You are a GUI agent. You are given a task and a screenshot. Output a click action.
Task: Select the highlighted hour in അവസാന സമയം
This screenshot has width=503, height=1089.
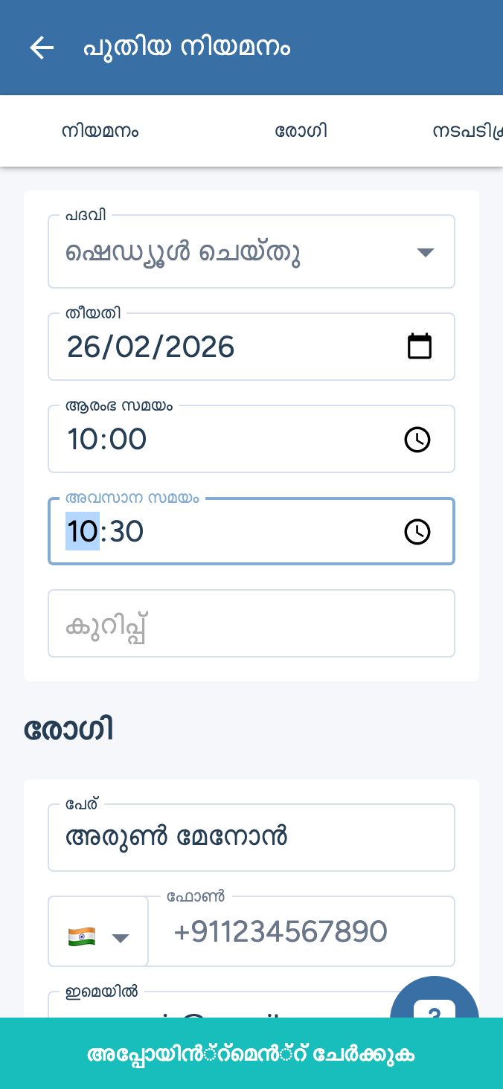tap(82, 532)
